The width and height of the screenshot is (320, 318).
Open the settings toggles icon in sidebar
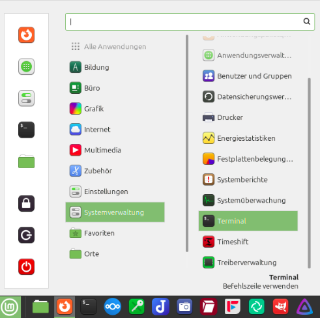click(26, 98)
